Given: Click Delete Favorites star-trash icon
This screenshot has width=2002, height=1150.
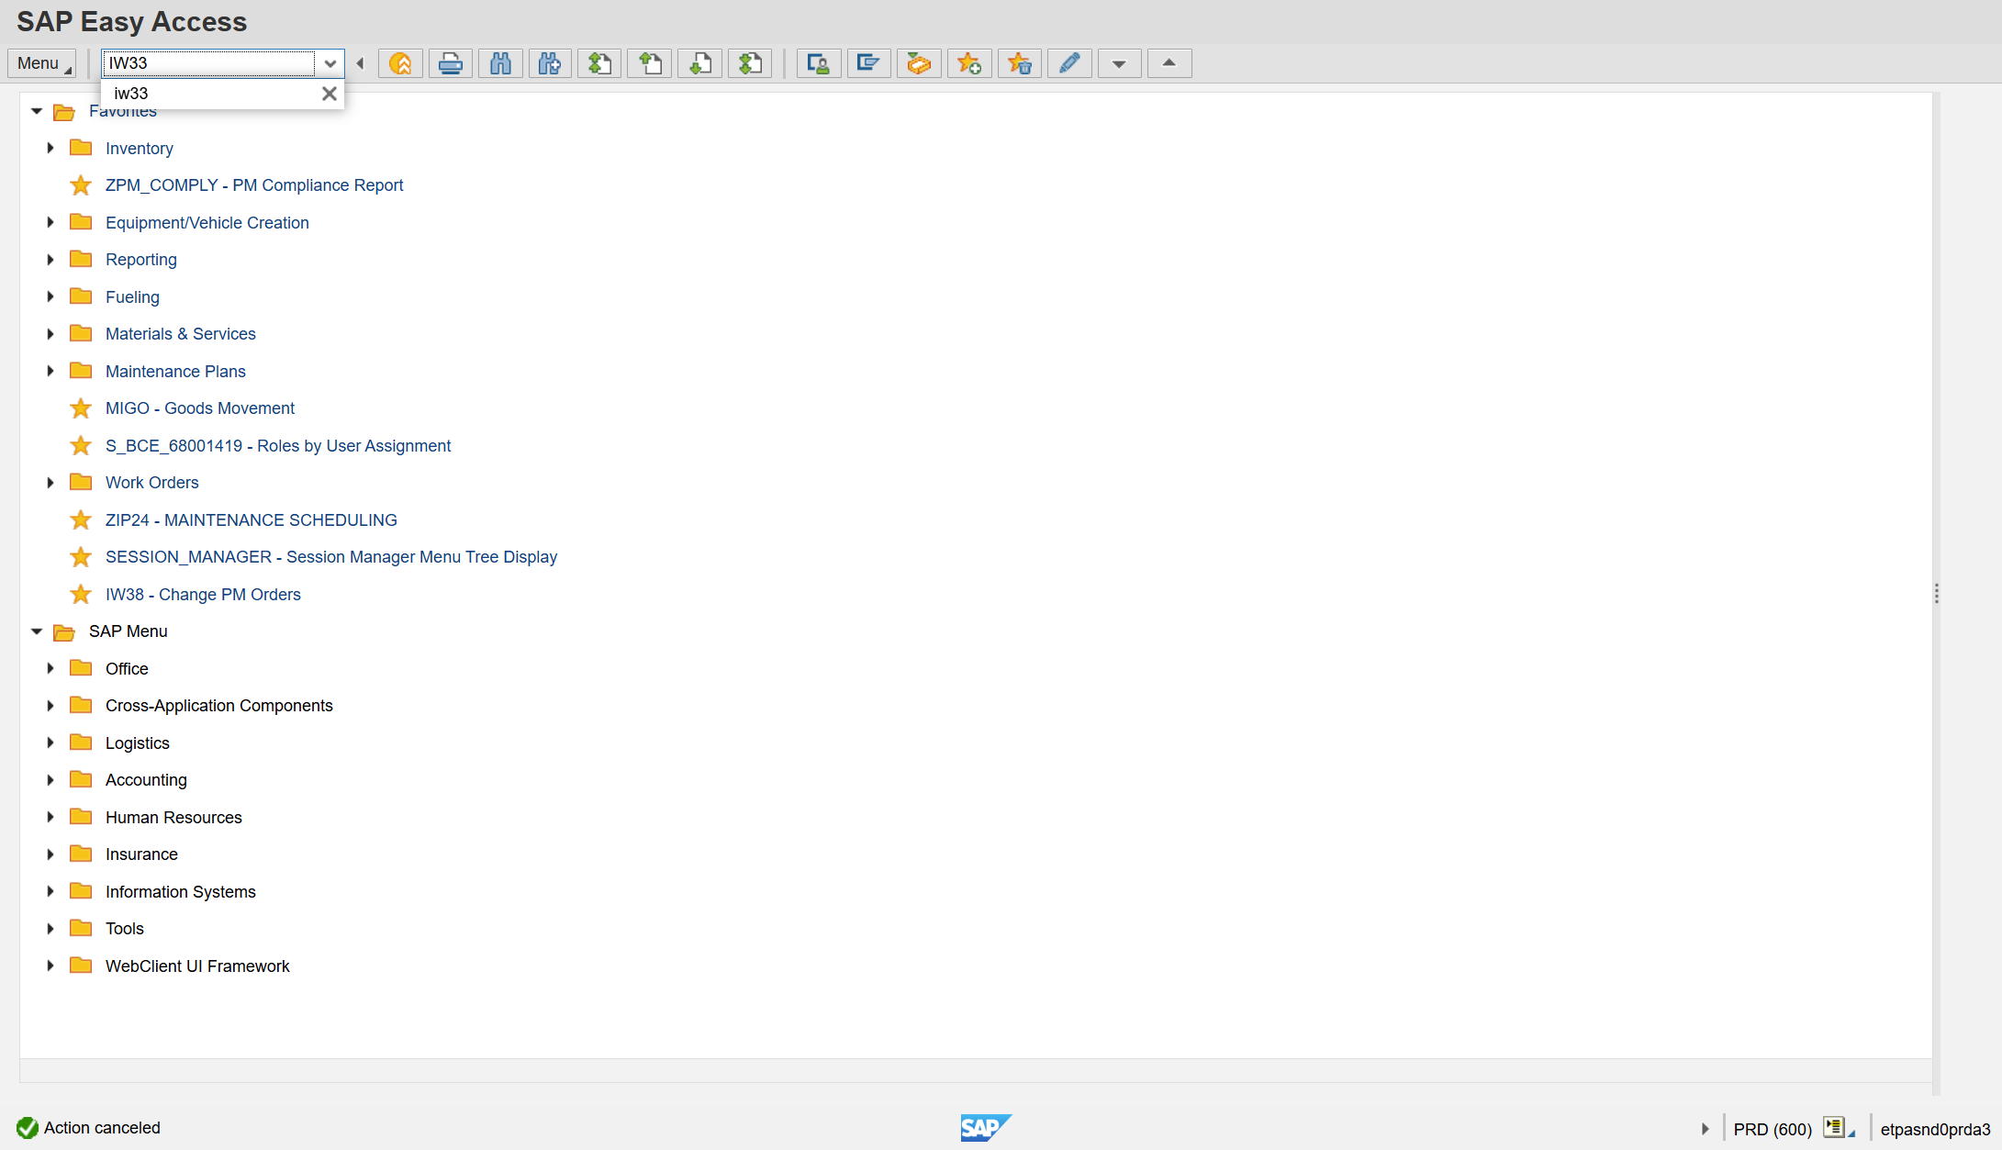Looking at the screenshot, I should click(1020, 63).
